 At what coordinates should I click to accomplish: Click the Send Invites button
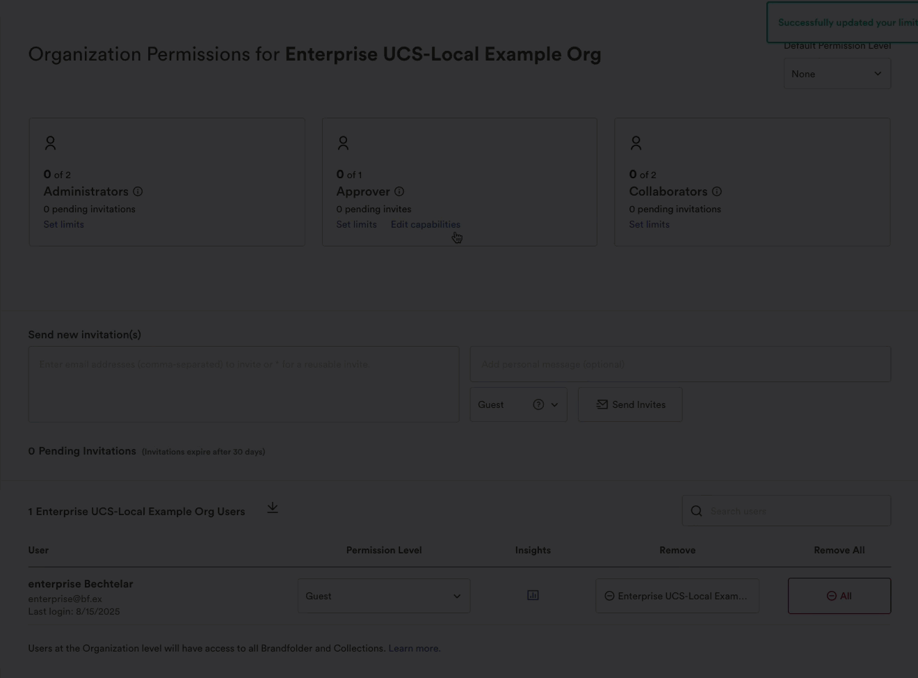click(630, 404)
